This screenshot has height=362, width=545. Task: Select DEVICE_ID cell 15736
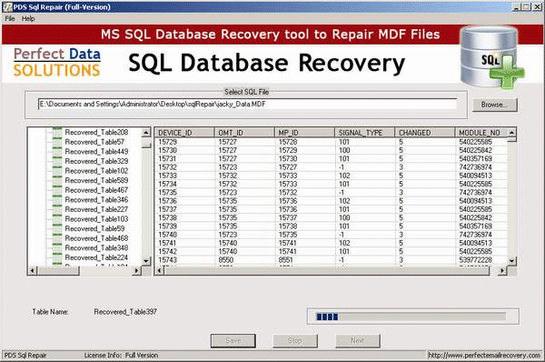coord(184,201)
